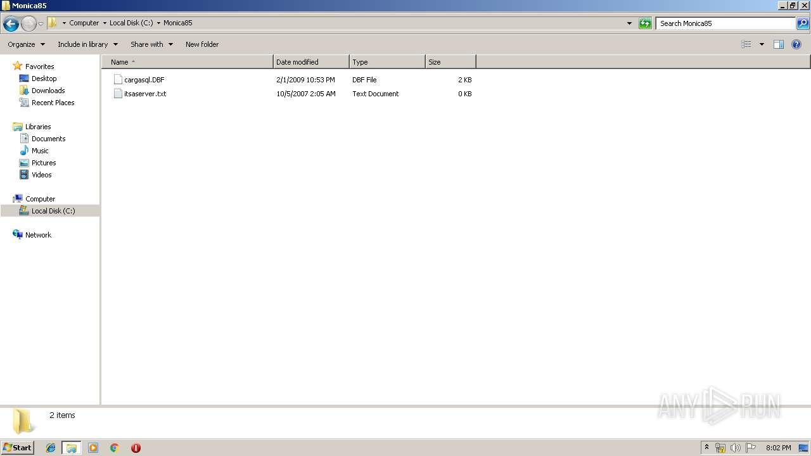Select the cargasql.DBF file icon
811x456 pixels.
(118, 80)
